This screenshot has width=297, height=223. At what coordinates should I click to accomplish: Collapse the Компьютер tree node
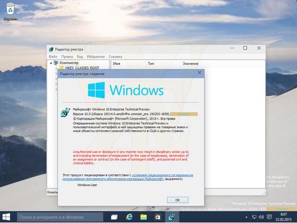(x=51, y=63)
